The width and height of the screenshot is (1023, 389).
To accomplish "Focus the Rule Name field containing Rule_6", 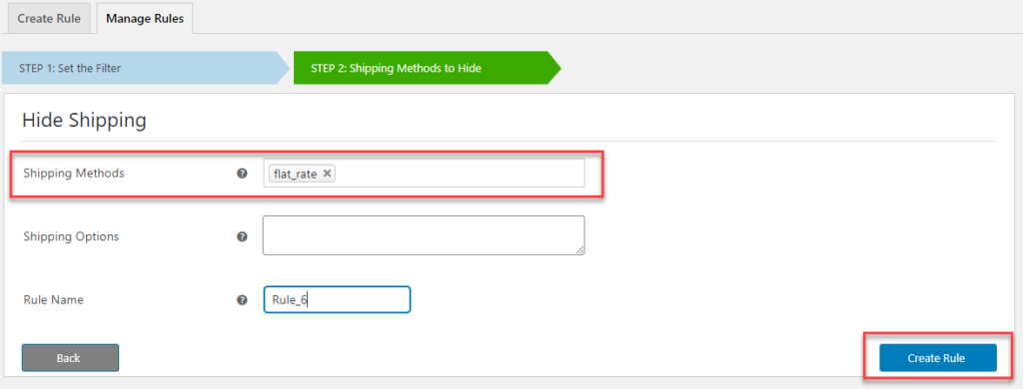I will coord(337,300).
